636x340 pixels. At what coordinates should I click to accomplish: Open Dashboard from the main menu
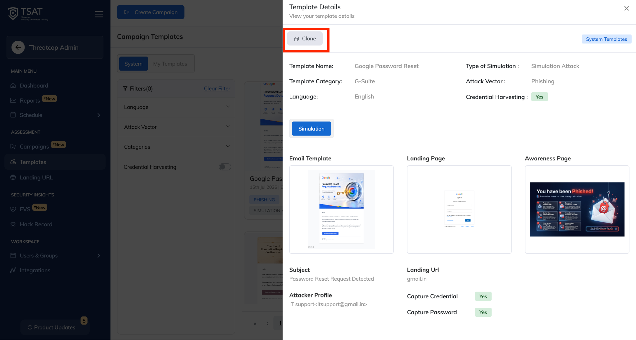coord(34,85)
